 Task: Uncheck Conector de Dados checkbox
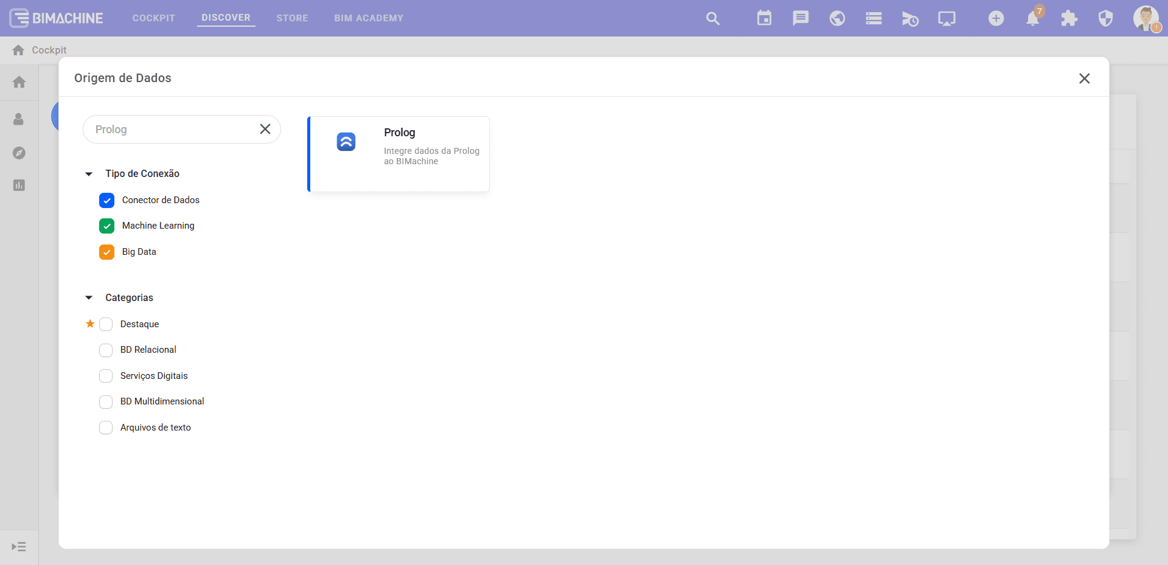[x=107, y=200]
